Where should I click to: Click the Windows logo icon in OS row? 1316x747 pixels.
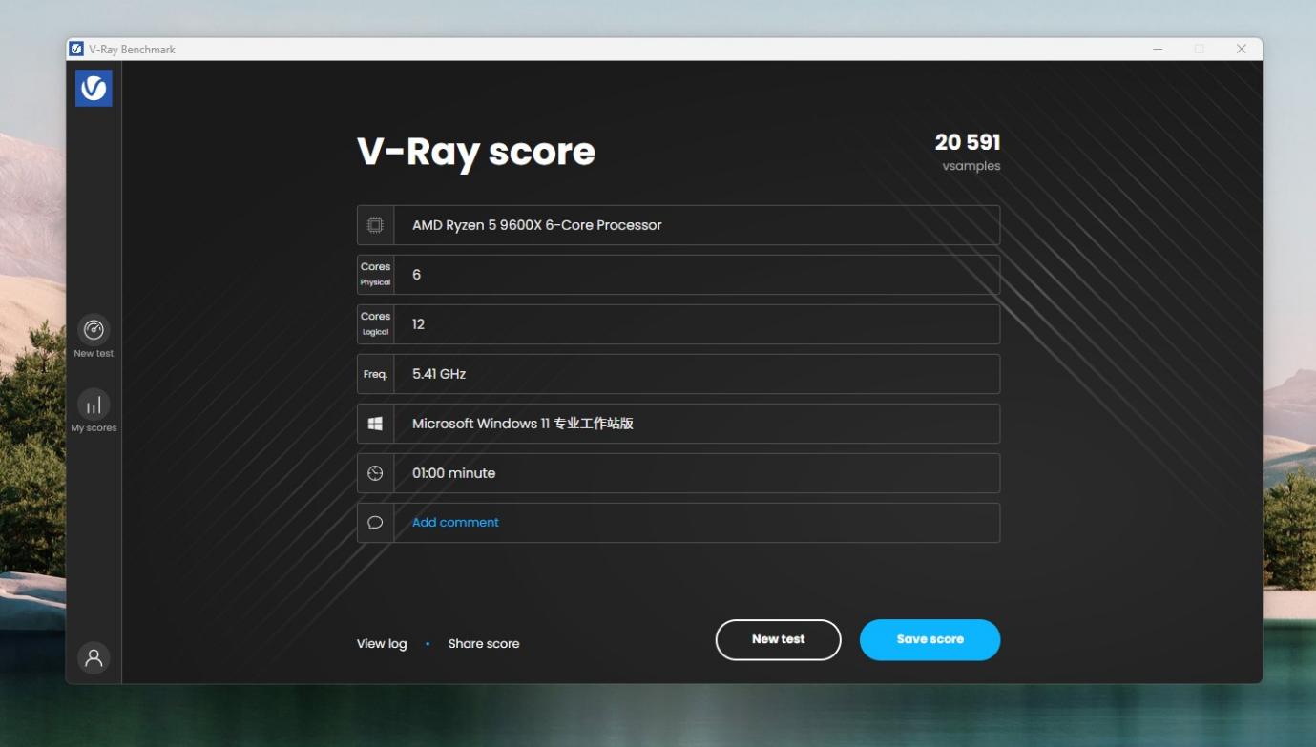pyautogui.click(x=375, y=424)
